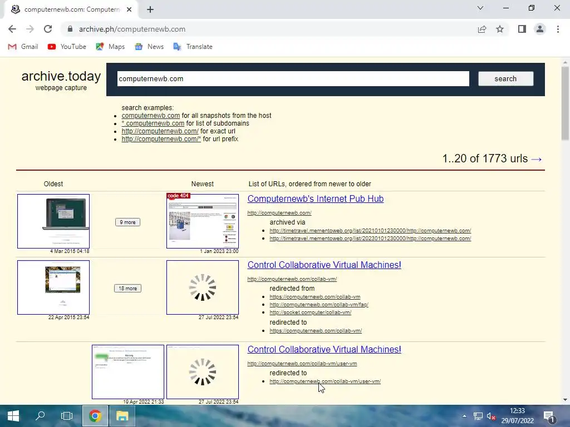Open second Control Collaborative Virtual Machines! title

(325, 349)
